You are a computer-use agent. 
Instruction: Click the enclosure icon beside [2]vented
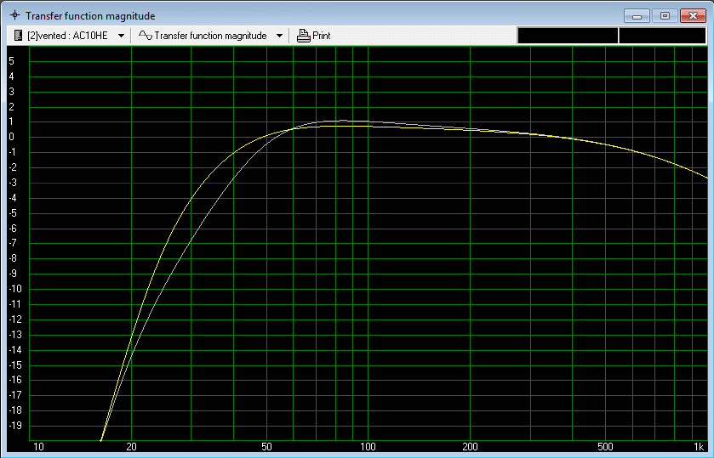18,36
